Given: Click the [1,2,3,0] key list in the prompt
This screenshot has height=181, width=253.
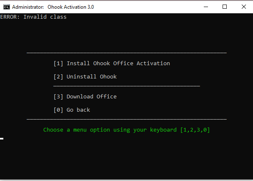Looking at the screenshot, I should 195,130.
